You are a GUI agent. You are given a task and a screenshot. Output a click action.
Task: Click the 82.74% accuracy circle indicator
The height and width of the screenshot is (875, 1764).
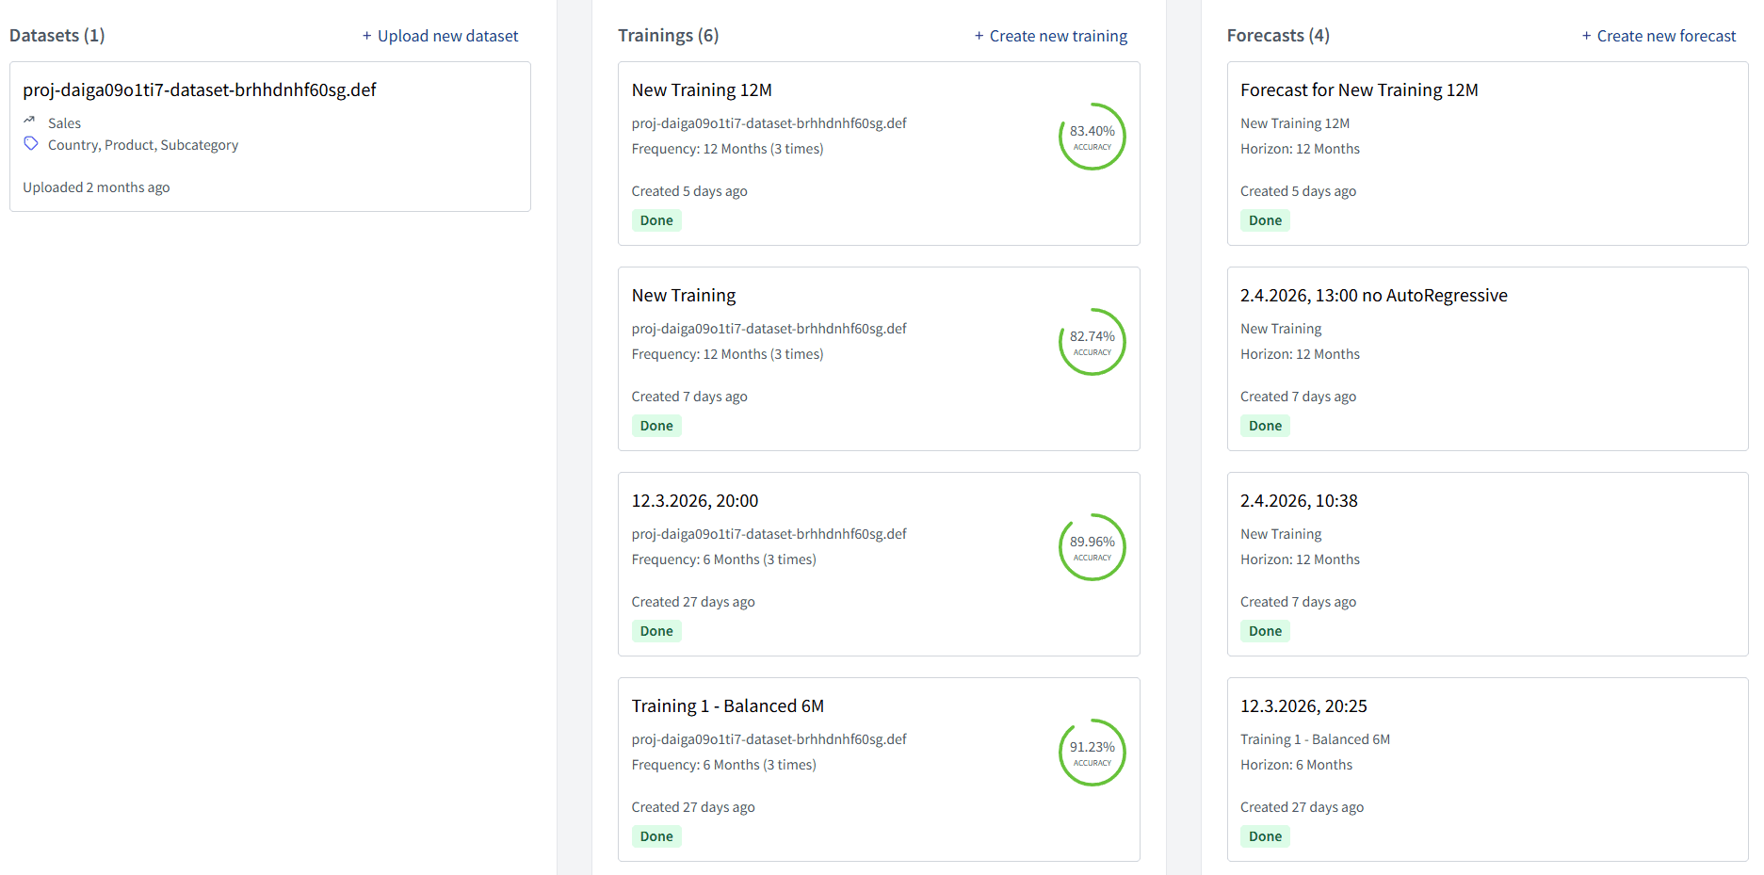tap(1092, 342)
